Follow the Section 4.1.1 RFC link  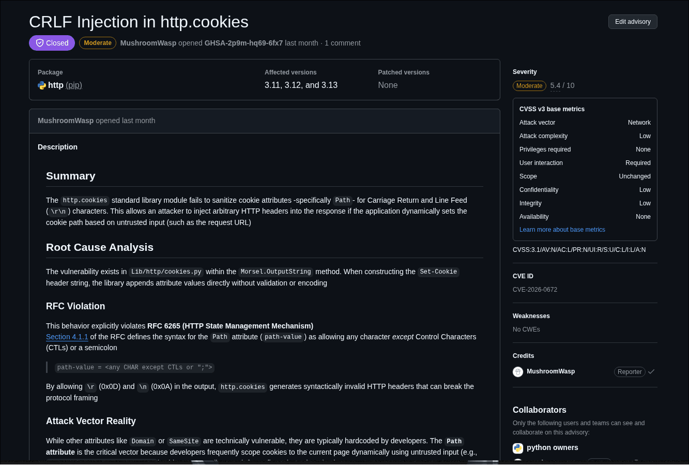[x=67, y=337]
